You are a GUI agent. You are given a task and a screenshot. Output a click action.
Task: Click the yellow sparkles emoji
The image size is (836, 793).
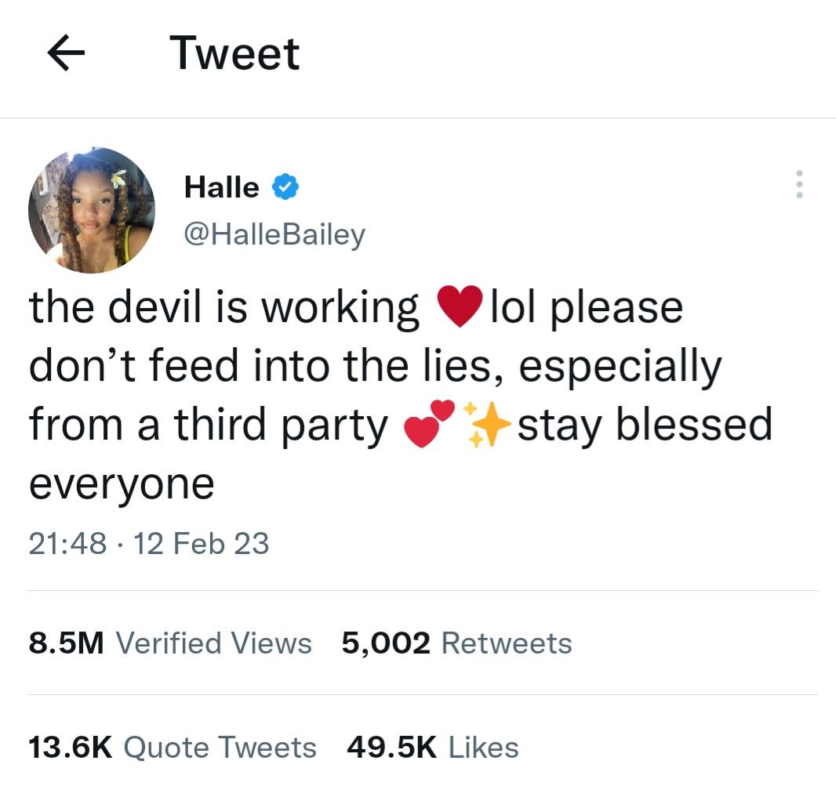[487, 425]
